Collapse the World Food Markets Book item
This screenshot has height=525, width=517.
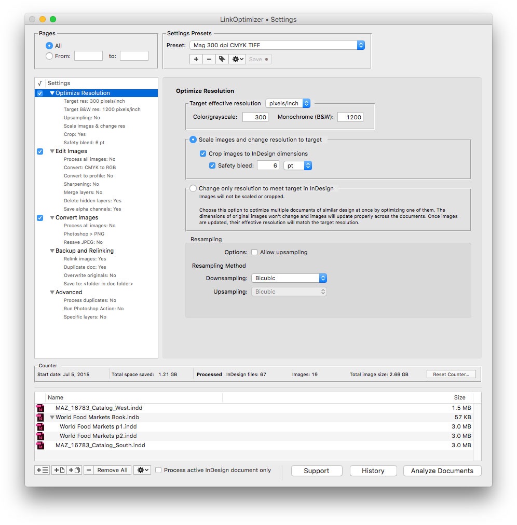(52, 417)
